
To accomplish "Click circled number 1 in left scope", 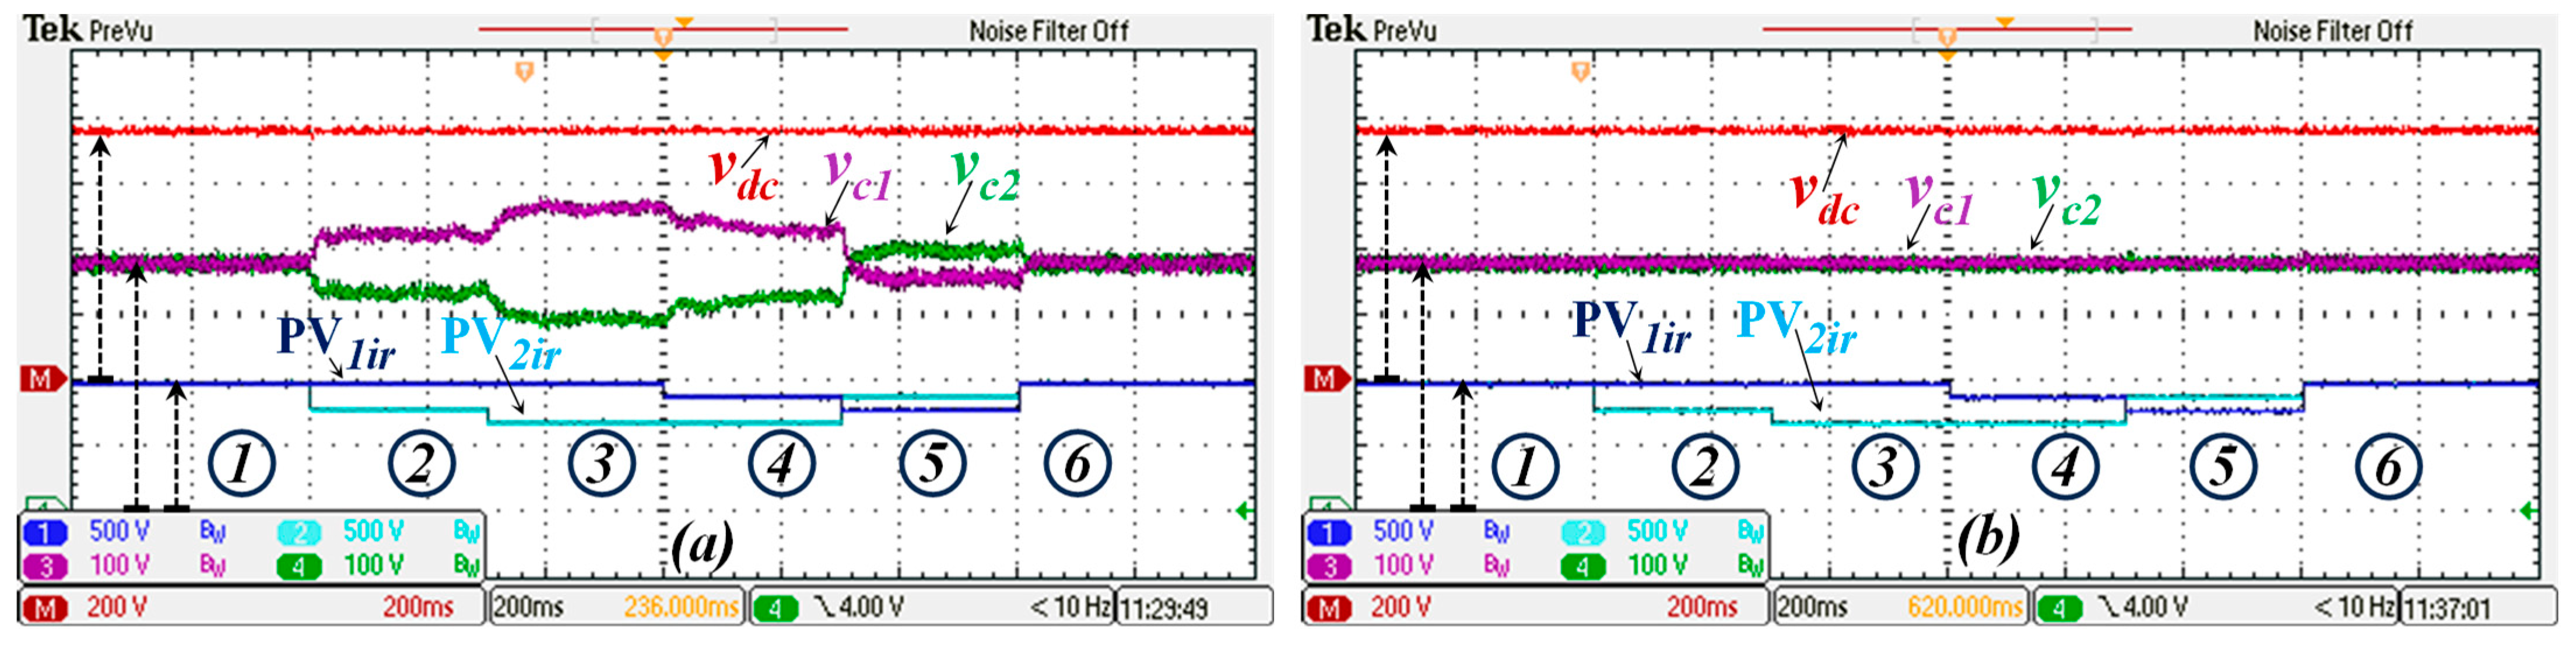I will point(241,464).
